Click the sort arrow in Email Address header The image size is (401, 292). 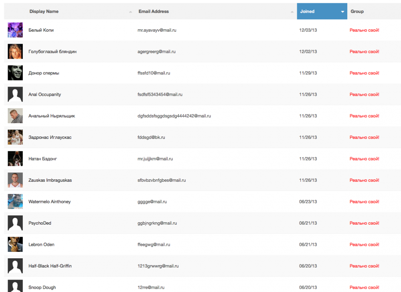pyautogui.click(x=292, y=12)
